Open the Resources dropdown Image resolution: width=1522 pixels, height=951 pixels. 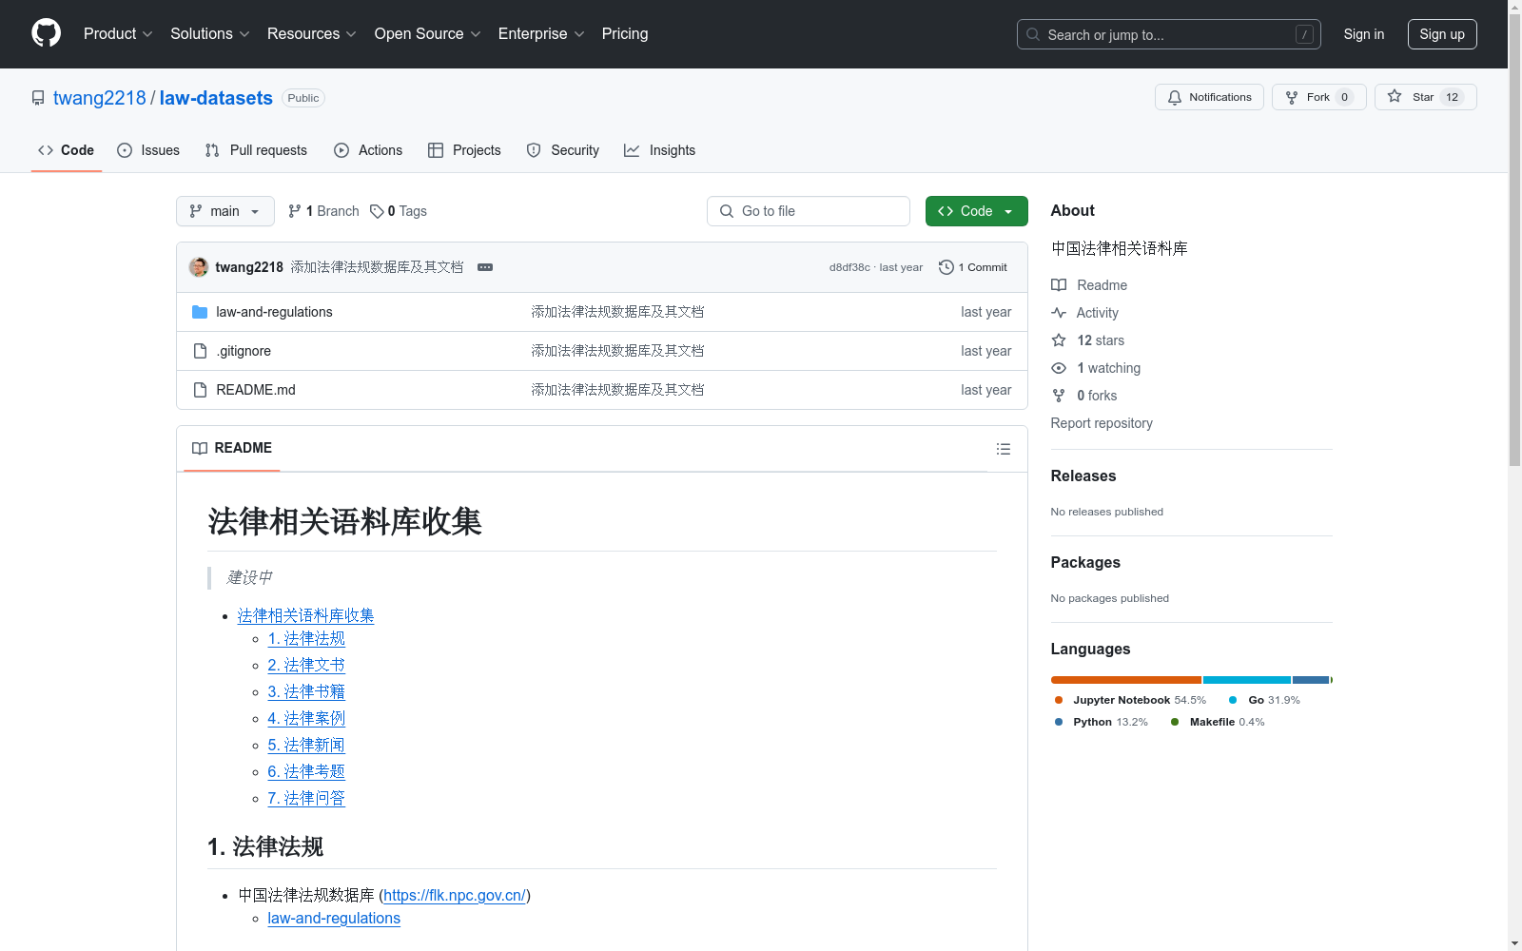click(311, 33)
